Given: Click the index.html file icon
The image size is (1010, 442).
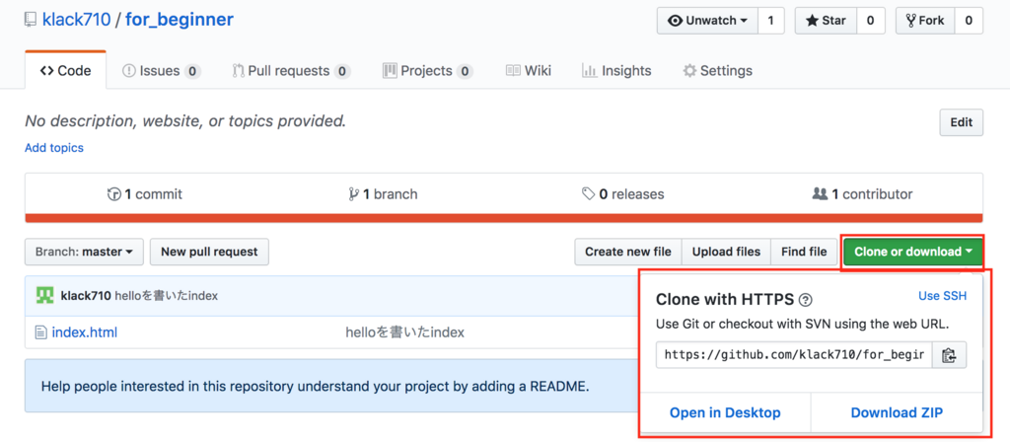Looking at the screenshot, I should (40, 332).
